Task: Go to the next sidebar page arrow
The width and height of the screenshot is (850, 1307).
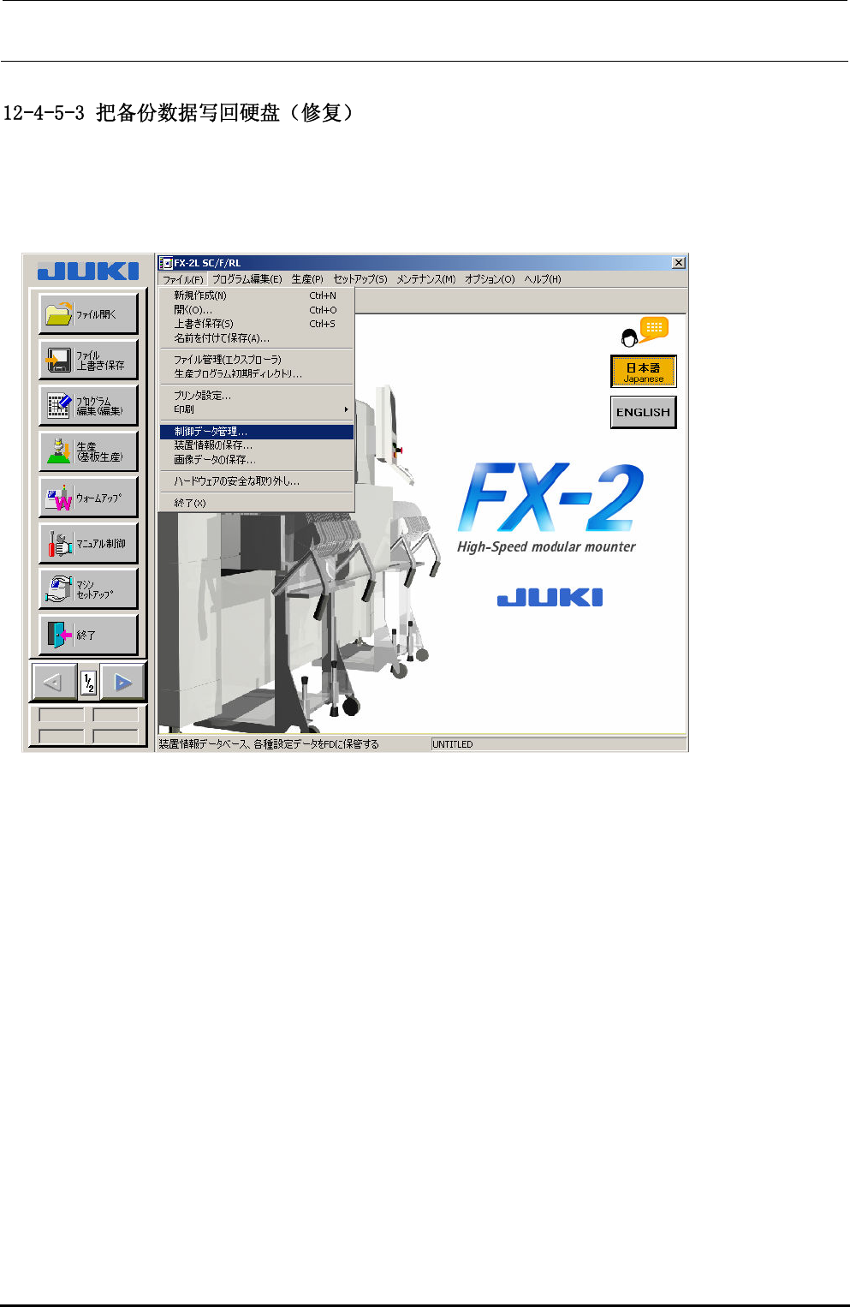Action: click(x=123, y=683)
